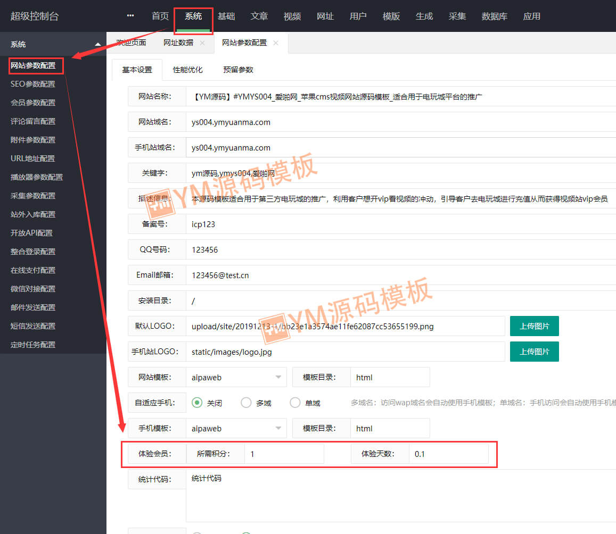The height and width of the screenshot is (534, 616).
Task: Open the 视频 top menu
Action: click(x=292, y=16)
